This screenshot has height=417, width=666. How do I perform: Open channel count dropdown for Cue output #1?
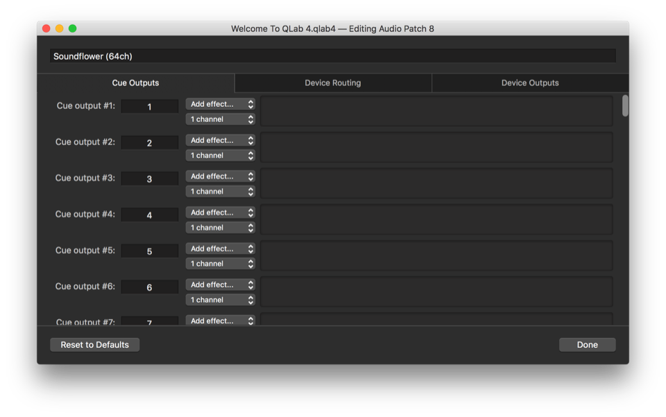point(220,119)
